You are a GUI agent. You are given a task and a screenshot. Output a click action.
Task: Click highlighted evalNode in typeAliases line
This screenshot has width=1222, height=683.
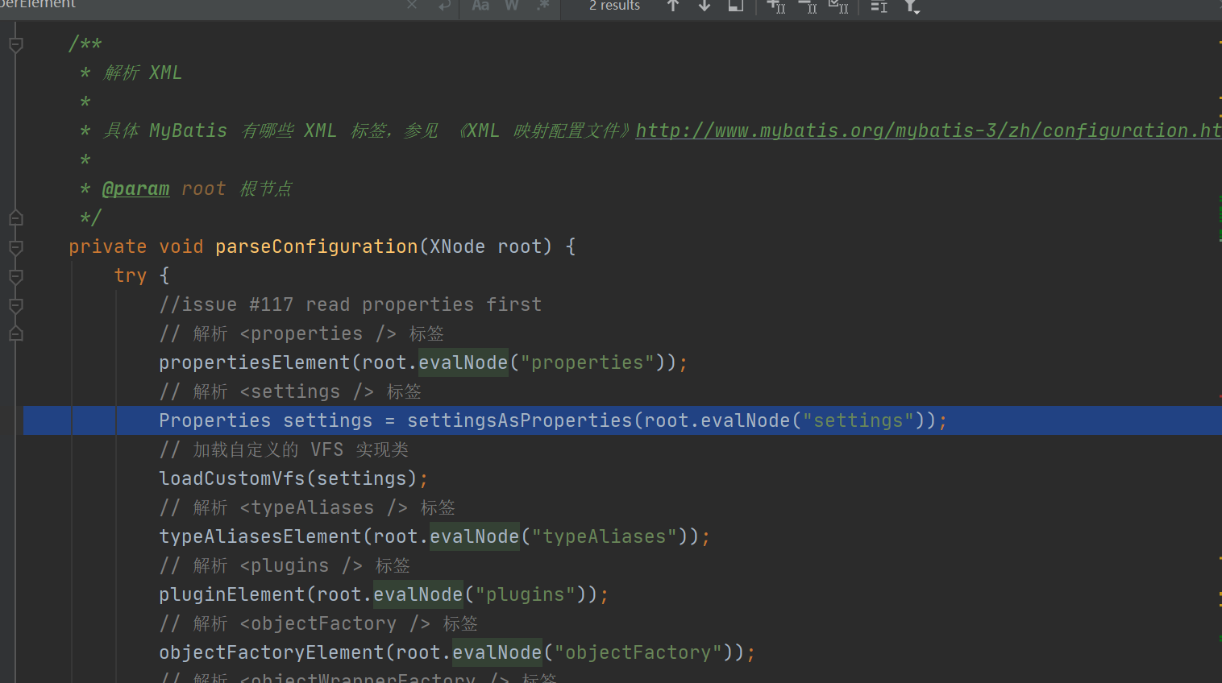pos(474,536)
